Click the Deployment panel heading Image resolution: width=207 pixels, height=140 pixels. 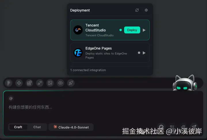coord(80,10)
